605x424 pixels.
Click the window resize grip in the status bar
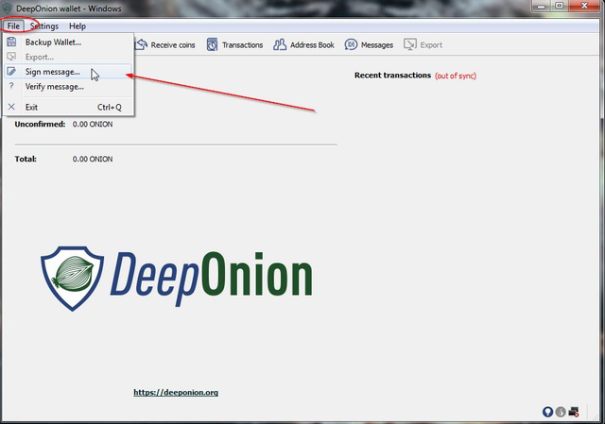point(595,416)
